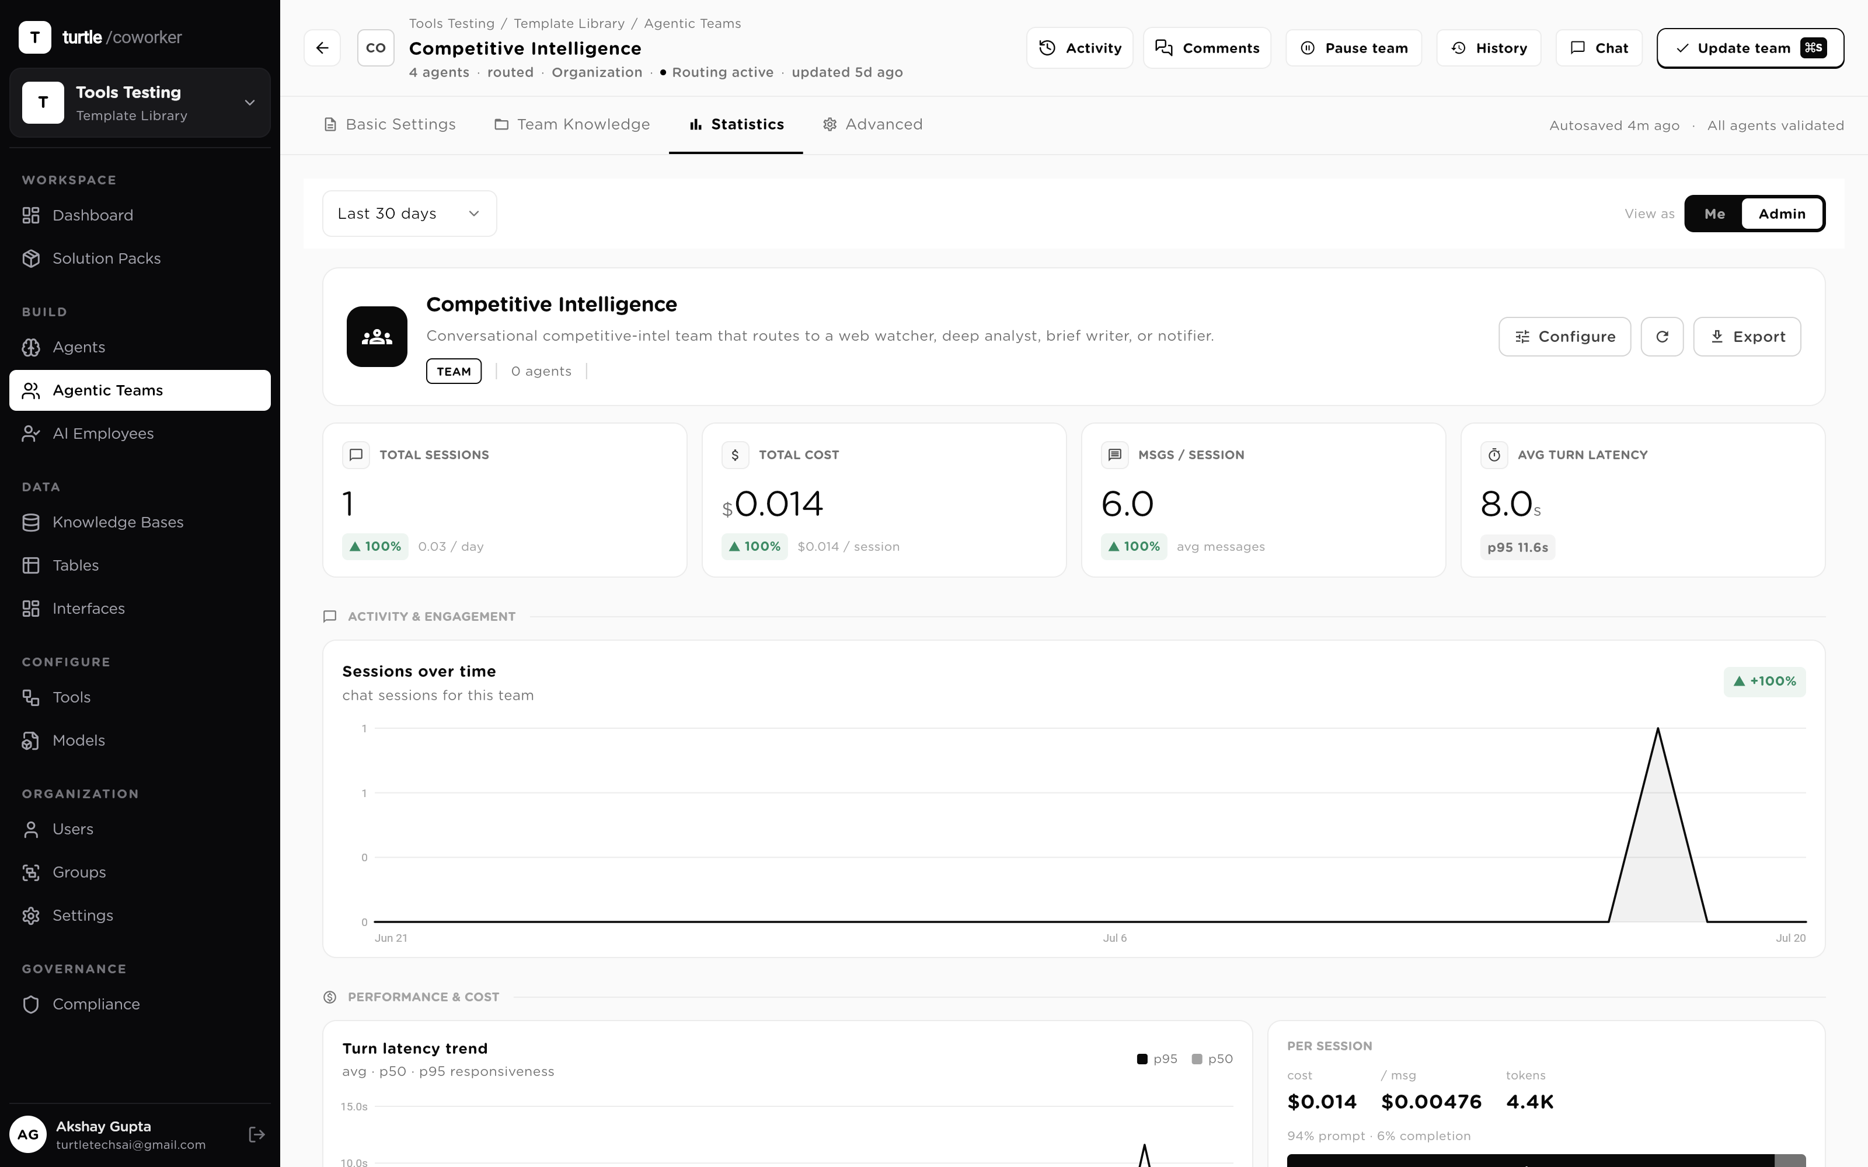Screen dimensions: 1868x1167
Task: Click the Tools Testing workspace T avatar
Action: click(43, 103)
